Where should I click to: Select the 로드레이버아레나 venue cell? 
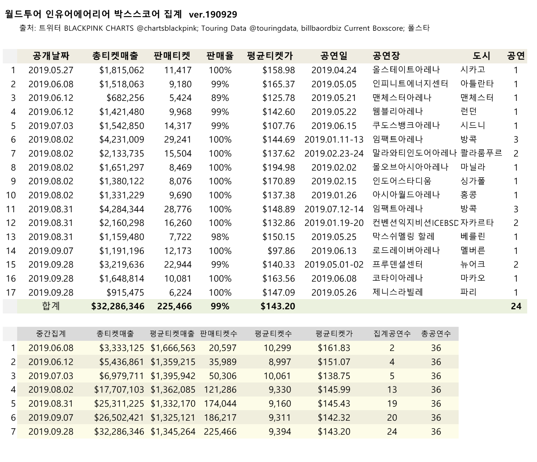coord(406,250)
